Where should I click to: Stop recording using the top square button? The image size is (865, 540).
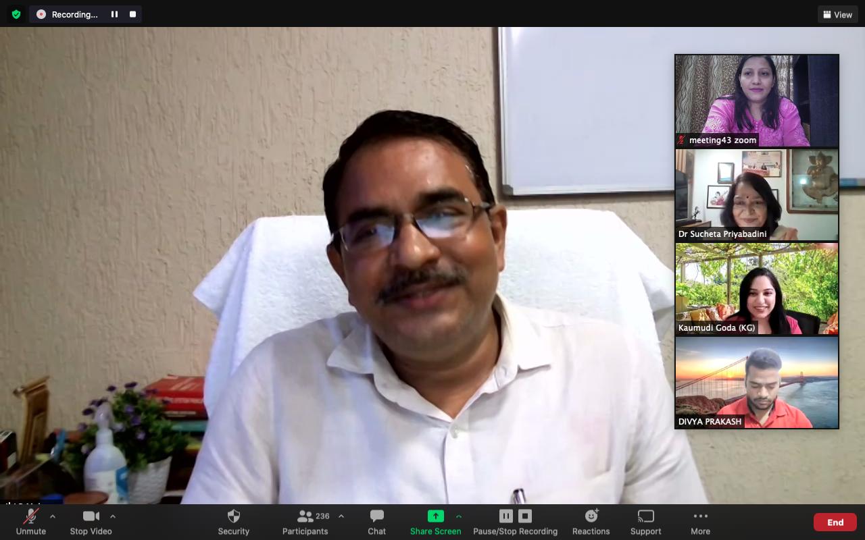click(132, 14)
